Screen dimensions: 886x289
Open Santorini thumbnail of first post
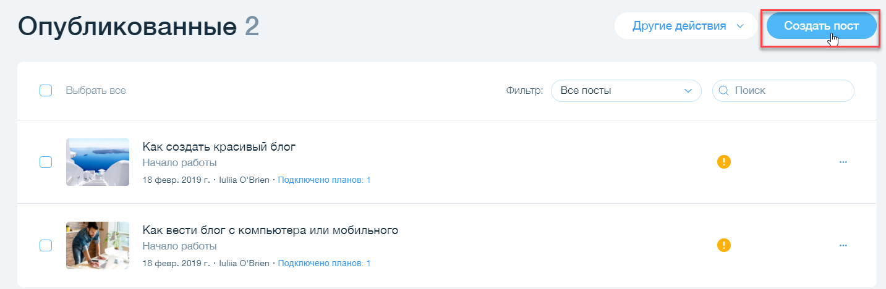tap(98, 162)
